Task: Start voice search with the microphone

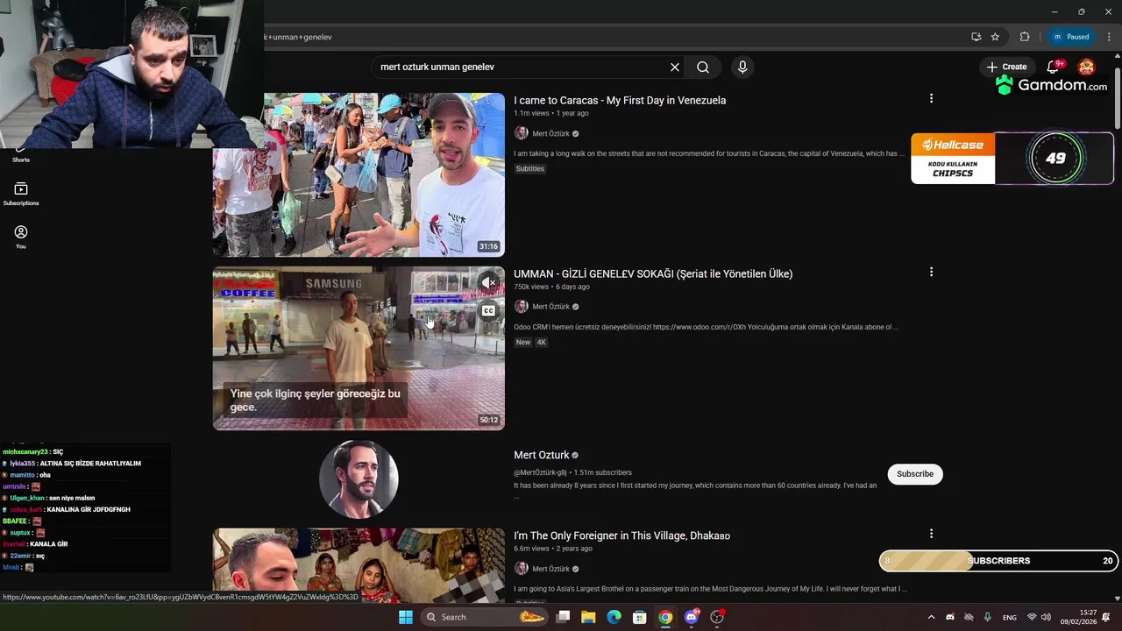Action: tap(742, 67)
